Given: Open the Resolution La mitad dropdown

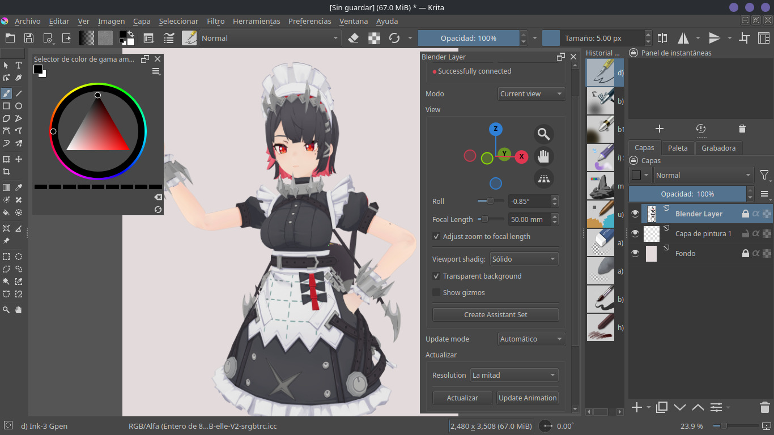Looking at the screenshot, I should click(514, 375).
